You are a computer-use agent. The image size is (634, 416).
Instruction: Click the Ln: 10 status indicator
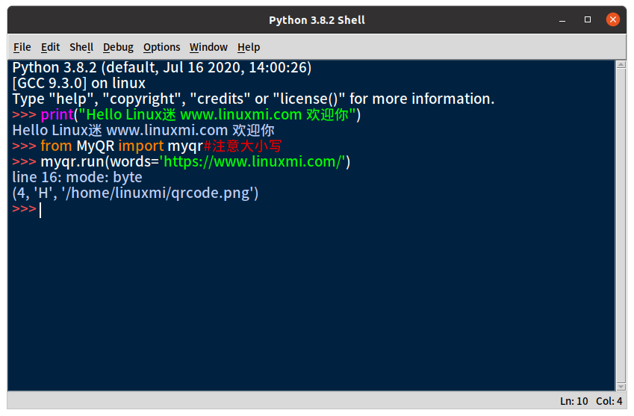(574, 401)
